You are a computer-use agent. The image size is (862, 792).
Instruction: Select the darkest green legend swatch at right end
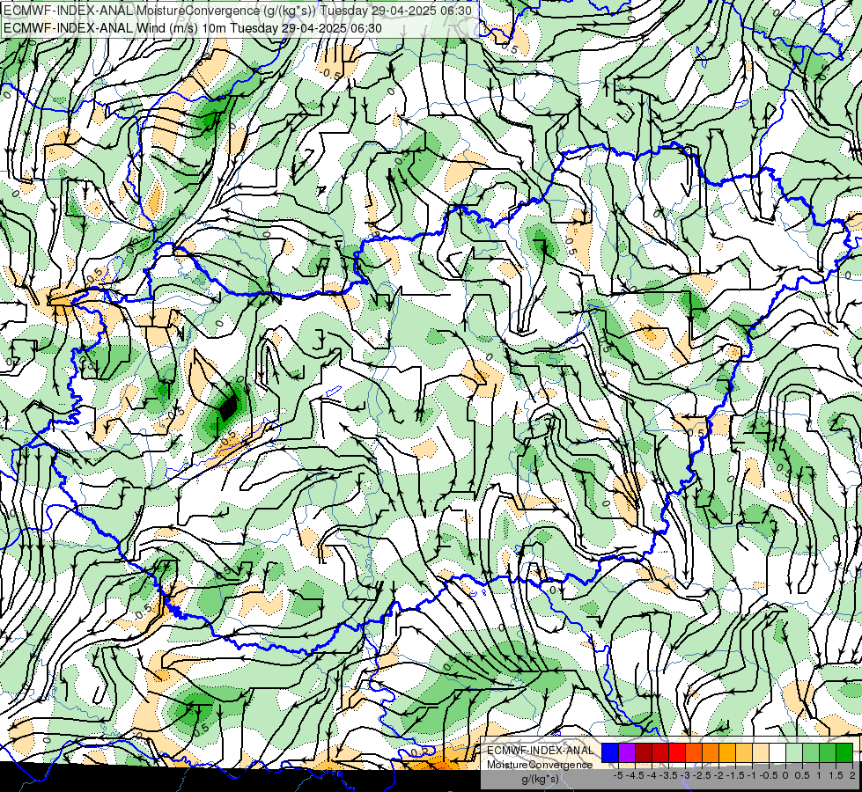pos(844,752)
